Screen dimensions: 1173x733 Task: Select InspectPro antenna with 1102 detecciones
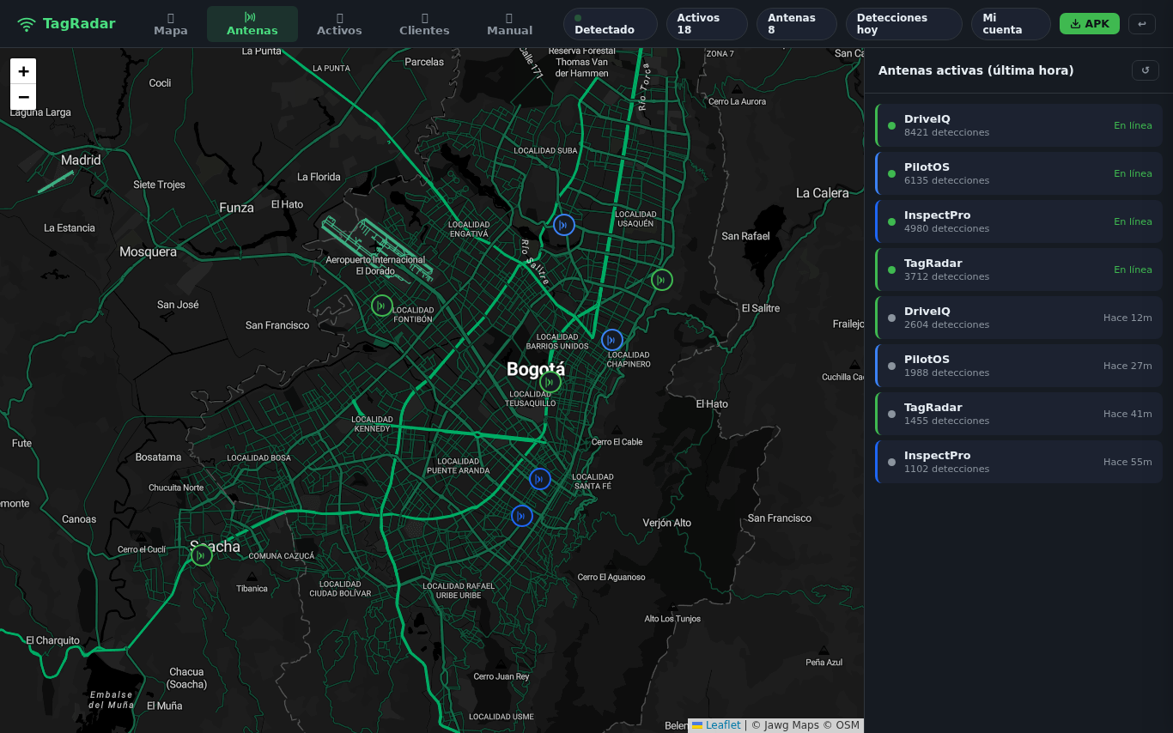click(x=1018, y=462)
